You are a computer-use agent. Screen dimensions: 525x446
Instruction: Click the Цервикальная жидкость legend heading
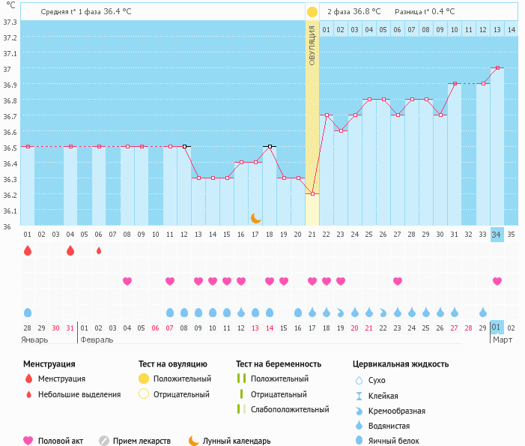[401, 364]
